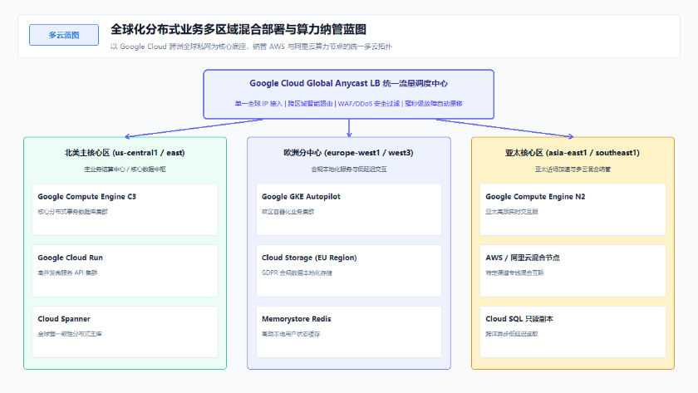
Task: Click the 核心分布式事务数据库集群 description
Action: (72, 212)
